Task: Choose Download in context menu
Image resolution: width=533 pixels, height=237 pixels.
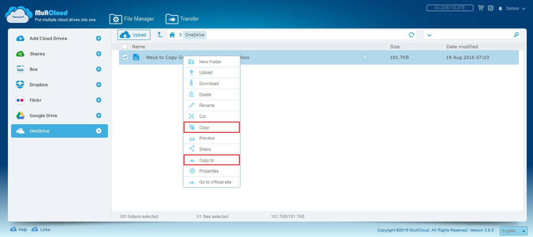Action: pyautogui.click(x=212, y=83)
